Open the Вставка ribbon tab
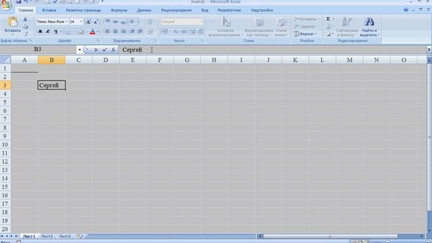 pos(49,10)
